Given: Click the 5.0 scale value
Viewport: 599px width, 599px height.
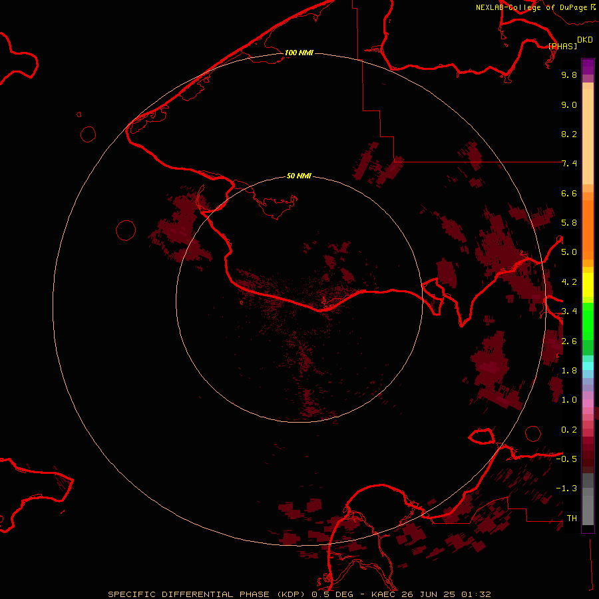Looking at the screenshot, I should 569,252.
